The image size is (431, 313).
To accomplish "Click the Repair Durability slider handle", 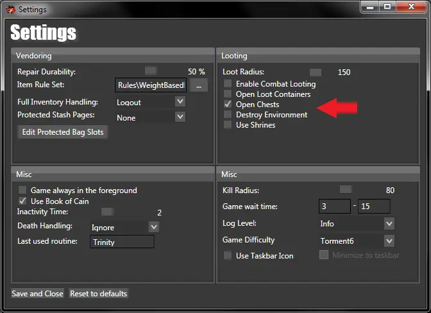I will click(151, 71).
